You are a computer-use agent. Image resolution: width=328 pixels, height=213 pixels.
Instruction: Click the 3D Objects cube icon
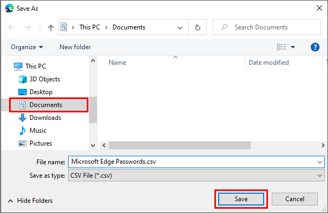pyautogui.click(x=23, y=79)
